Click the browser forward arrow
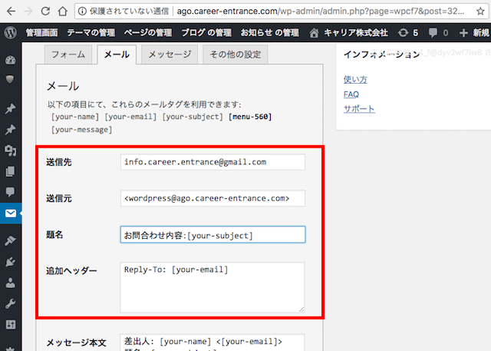Viewport: 491px width, 351px height. (x=28, y=12)
